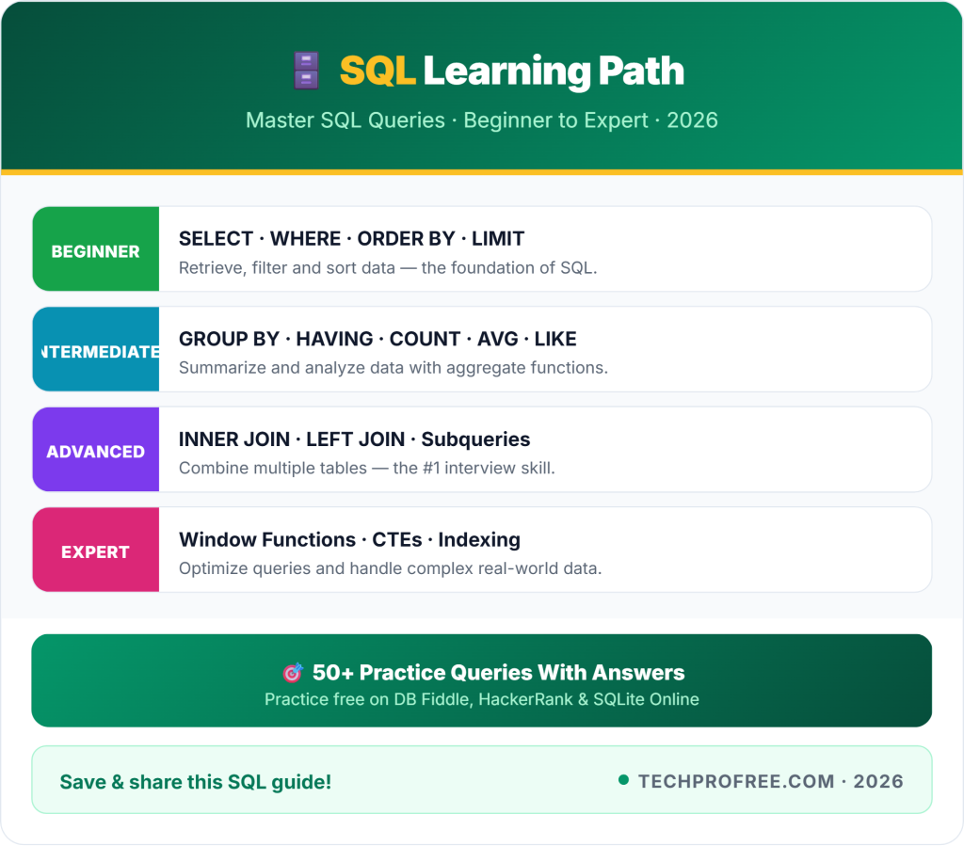This screenshot has width=964, height=846.
Task: Click the Master SQL Queries subtitle
Action: click(481, 120)
